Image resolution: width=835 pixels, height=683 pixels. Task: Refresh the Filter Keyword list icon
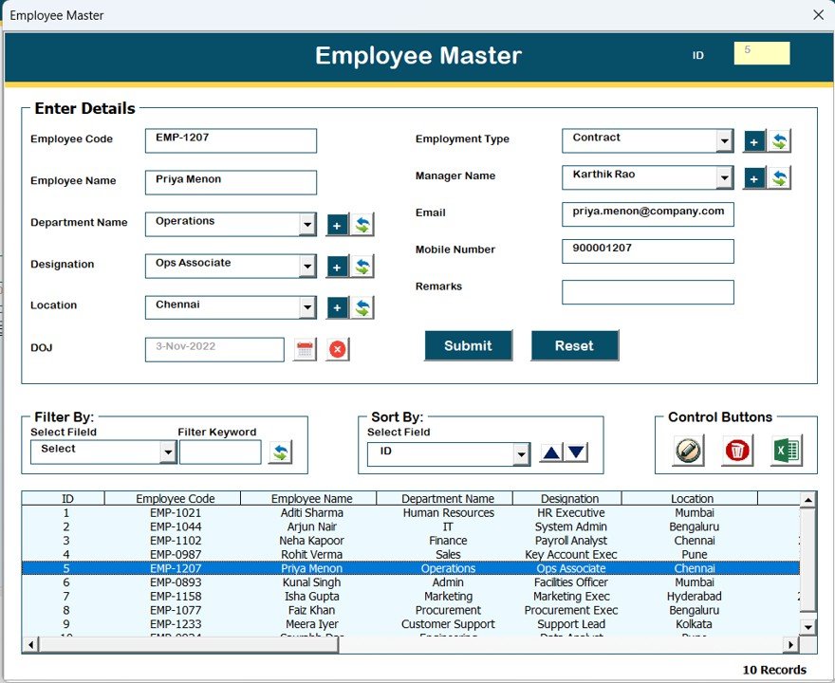point(281,452)
